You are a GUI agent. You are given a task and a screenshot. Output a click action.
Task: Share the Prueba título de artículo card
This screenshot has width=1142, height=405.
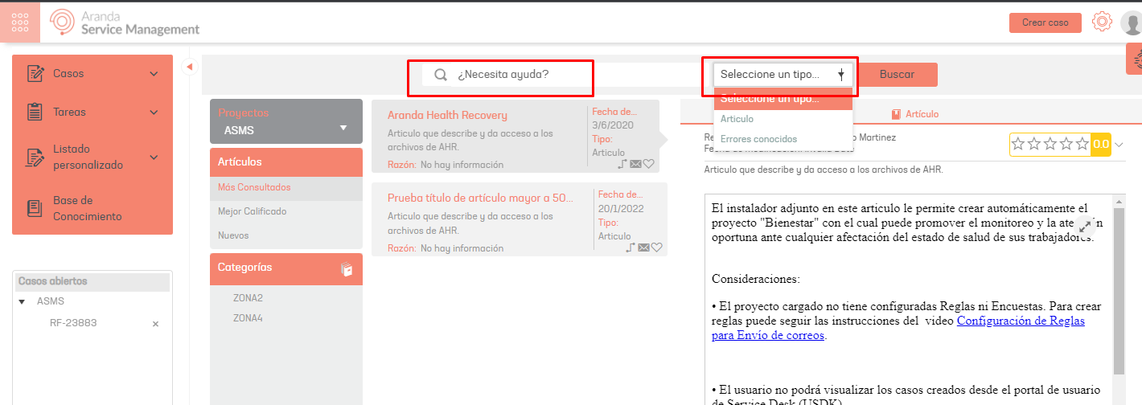click(x=631, y=247)
